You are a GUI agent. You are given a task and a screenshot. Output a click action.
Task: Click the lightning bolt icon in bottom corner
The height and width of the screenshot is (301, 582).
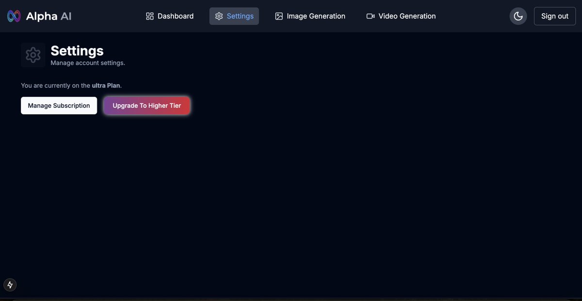coord(10,285)
